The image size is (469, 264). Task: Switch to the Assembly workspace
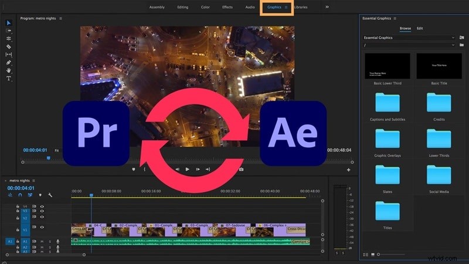point(157,7)
